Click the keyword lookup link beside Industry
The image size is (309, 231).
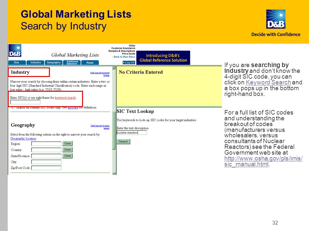[x=100, y=74]
